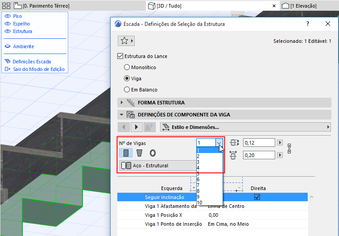The width and height of the screenshot is (339, 236).
Task: Toggle Espelho eye visibility
Action: [8, 24]
